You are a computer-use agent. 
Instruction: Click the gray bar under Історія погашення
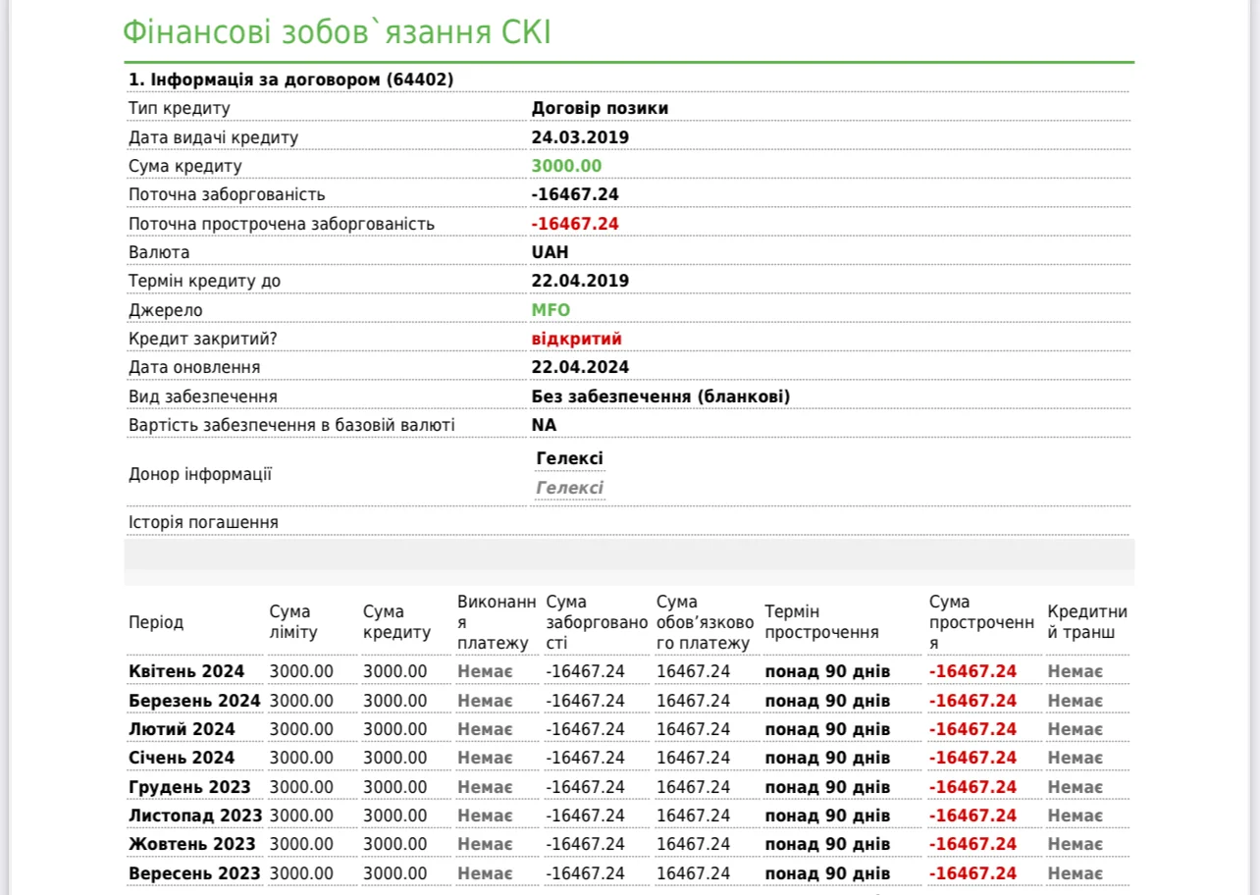629,553
